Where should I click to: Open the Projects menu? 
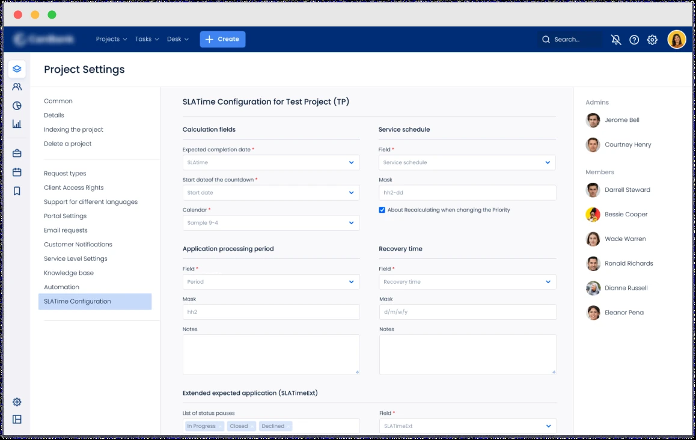point(111,39)
